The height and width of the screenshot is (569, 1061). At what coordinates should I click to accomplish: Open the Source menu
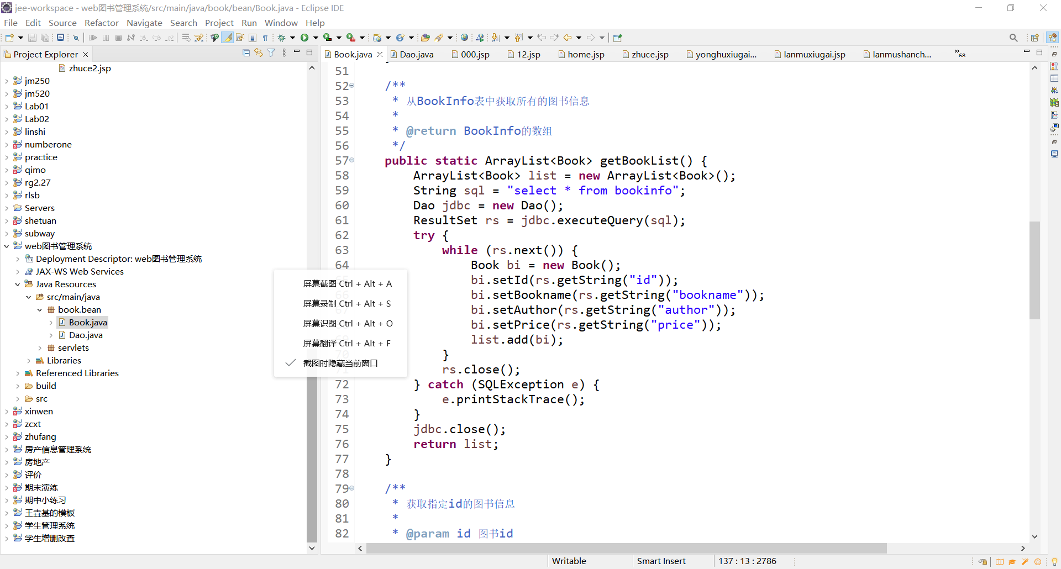pyautogui.click(x=62, y=23)
